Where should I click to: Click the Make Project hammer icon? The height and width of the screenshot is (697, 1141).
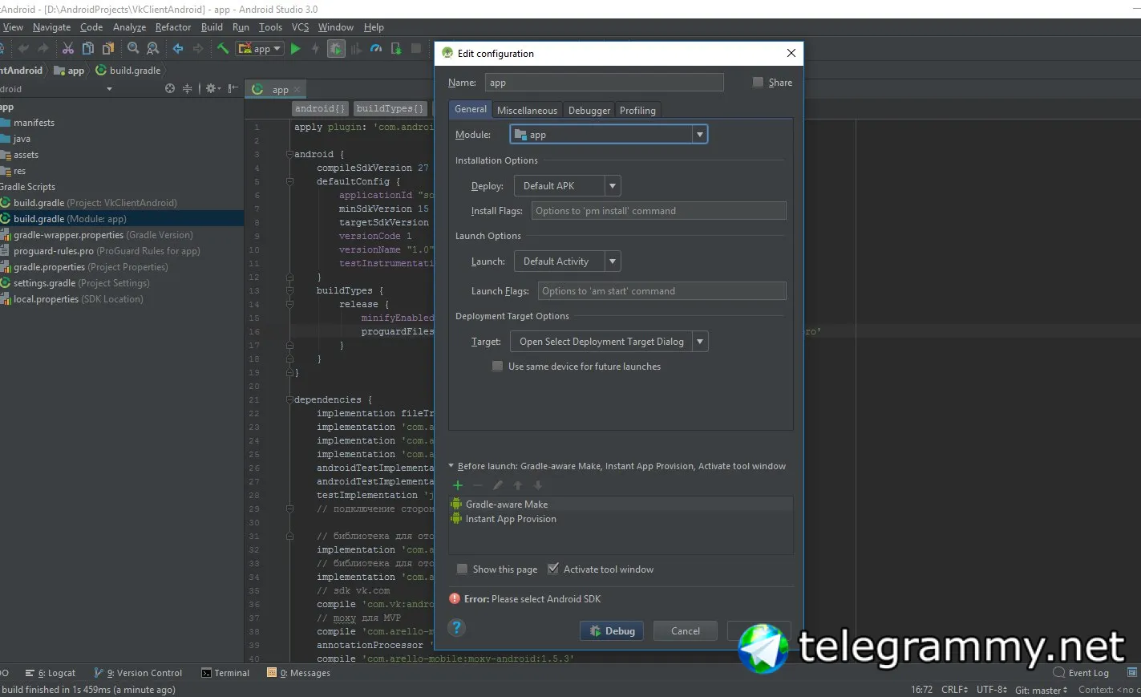pos(223,49)
